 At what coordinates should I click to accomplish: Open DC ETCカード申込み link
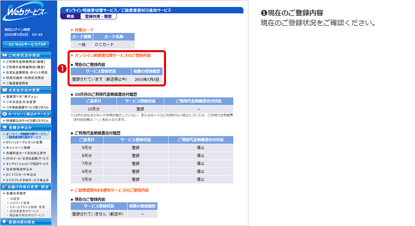point(22,174)
